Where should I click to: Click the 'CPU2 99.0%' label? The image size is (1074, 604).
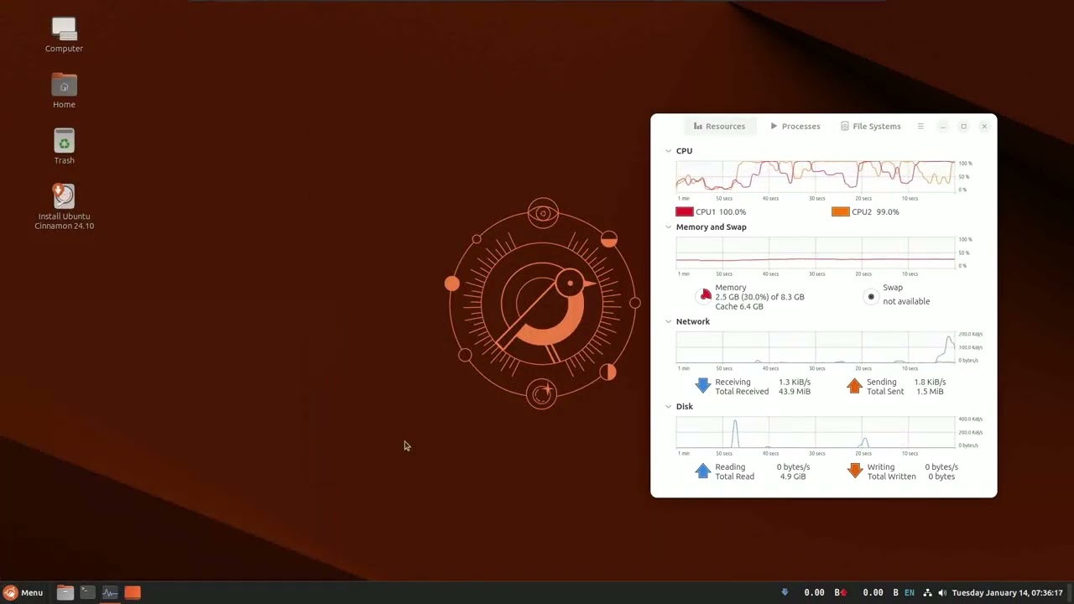pyautogui.click(x=875, y=212)
